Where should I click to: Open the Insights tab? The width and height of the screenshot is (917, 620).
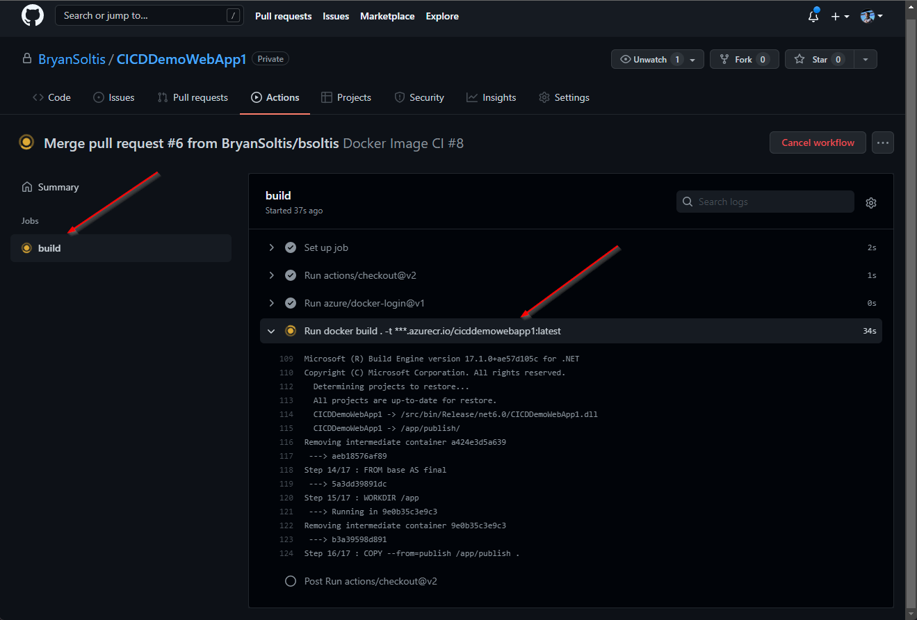tap(491, 97)
